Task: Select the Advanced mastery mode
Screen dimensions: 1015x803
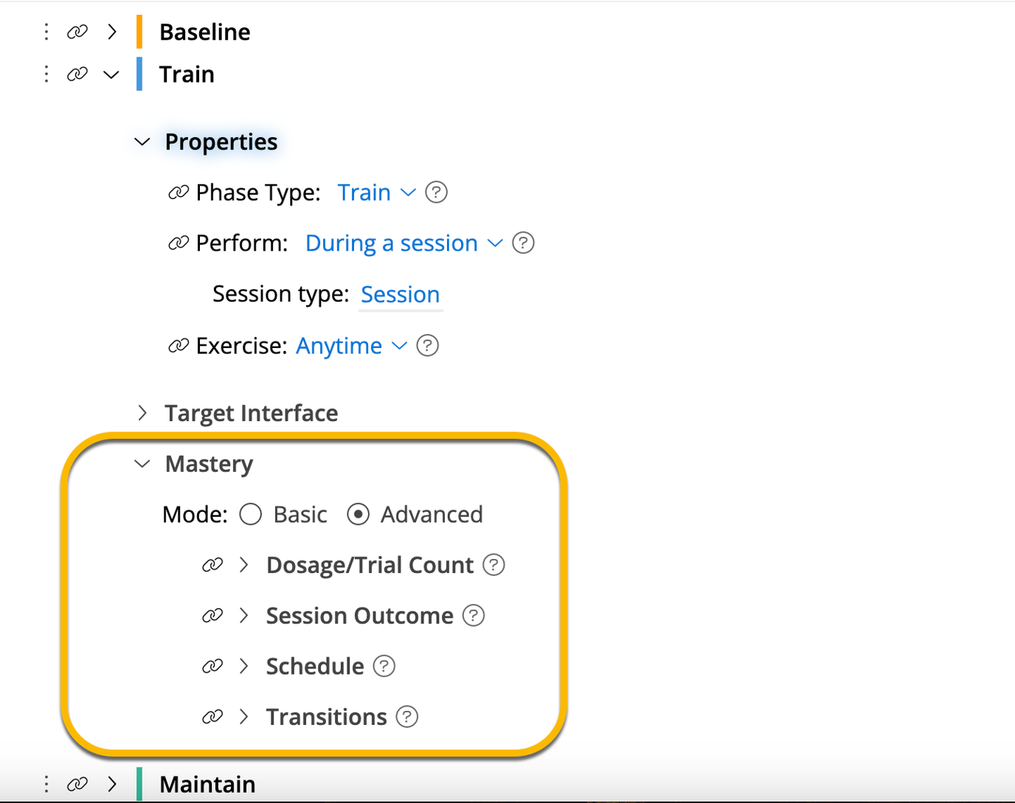Action: coord(358,514)
